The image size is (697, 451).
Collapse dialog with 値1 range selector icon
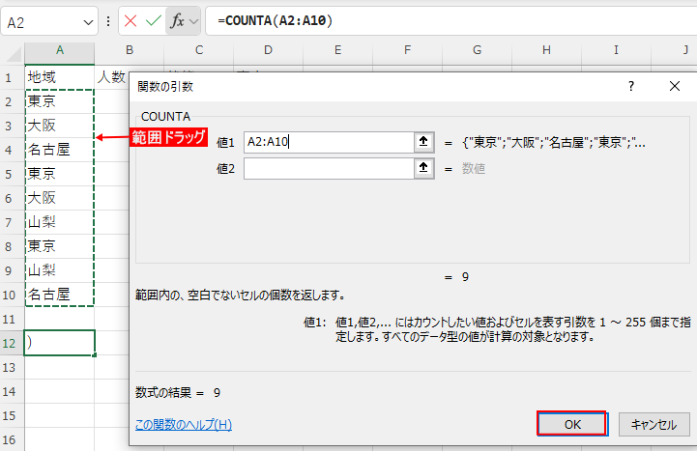(423, 142)
